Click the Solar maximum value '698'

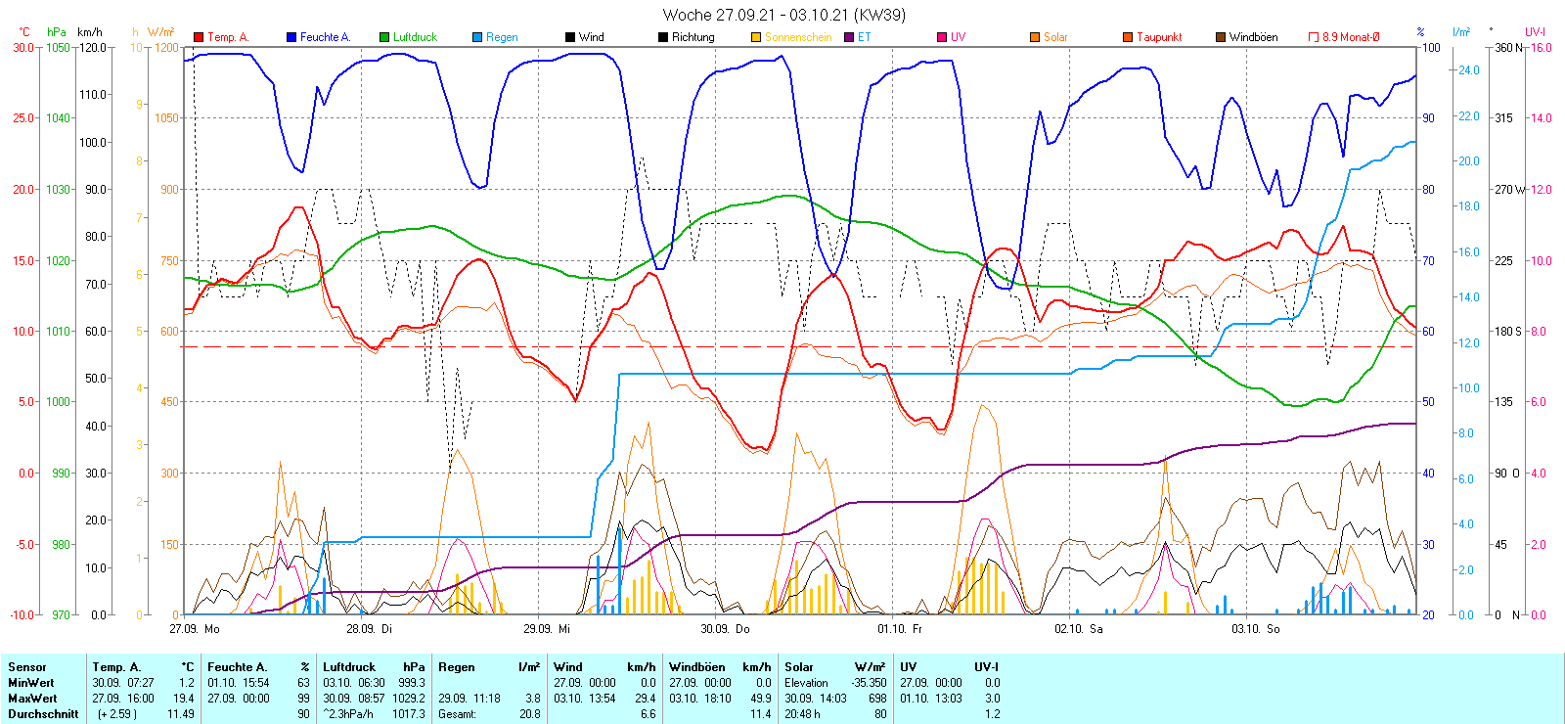point(877,699)
